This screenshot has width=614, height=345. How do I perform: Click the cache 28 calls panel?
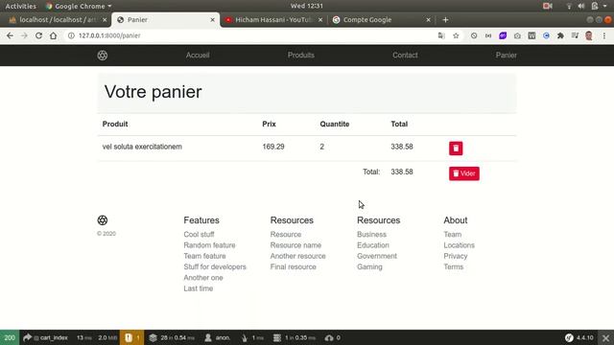pyautogui.click(x=172, y=337)
